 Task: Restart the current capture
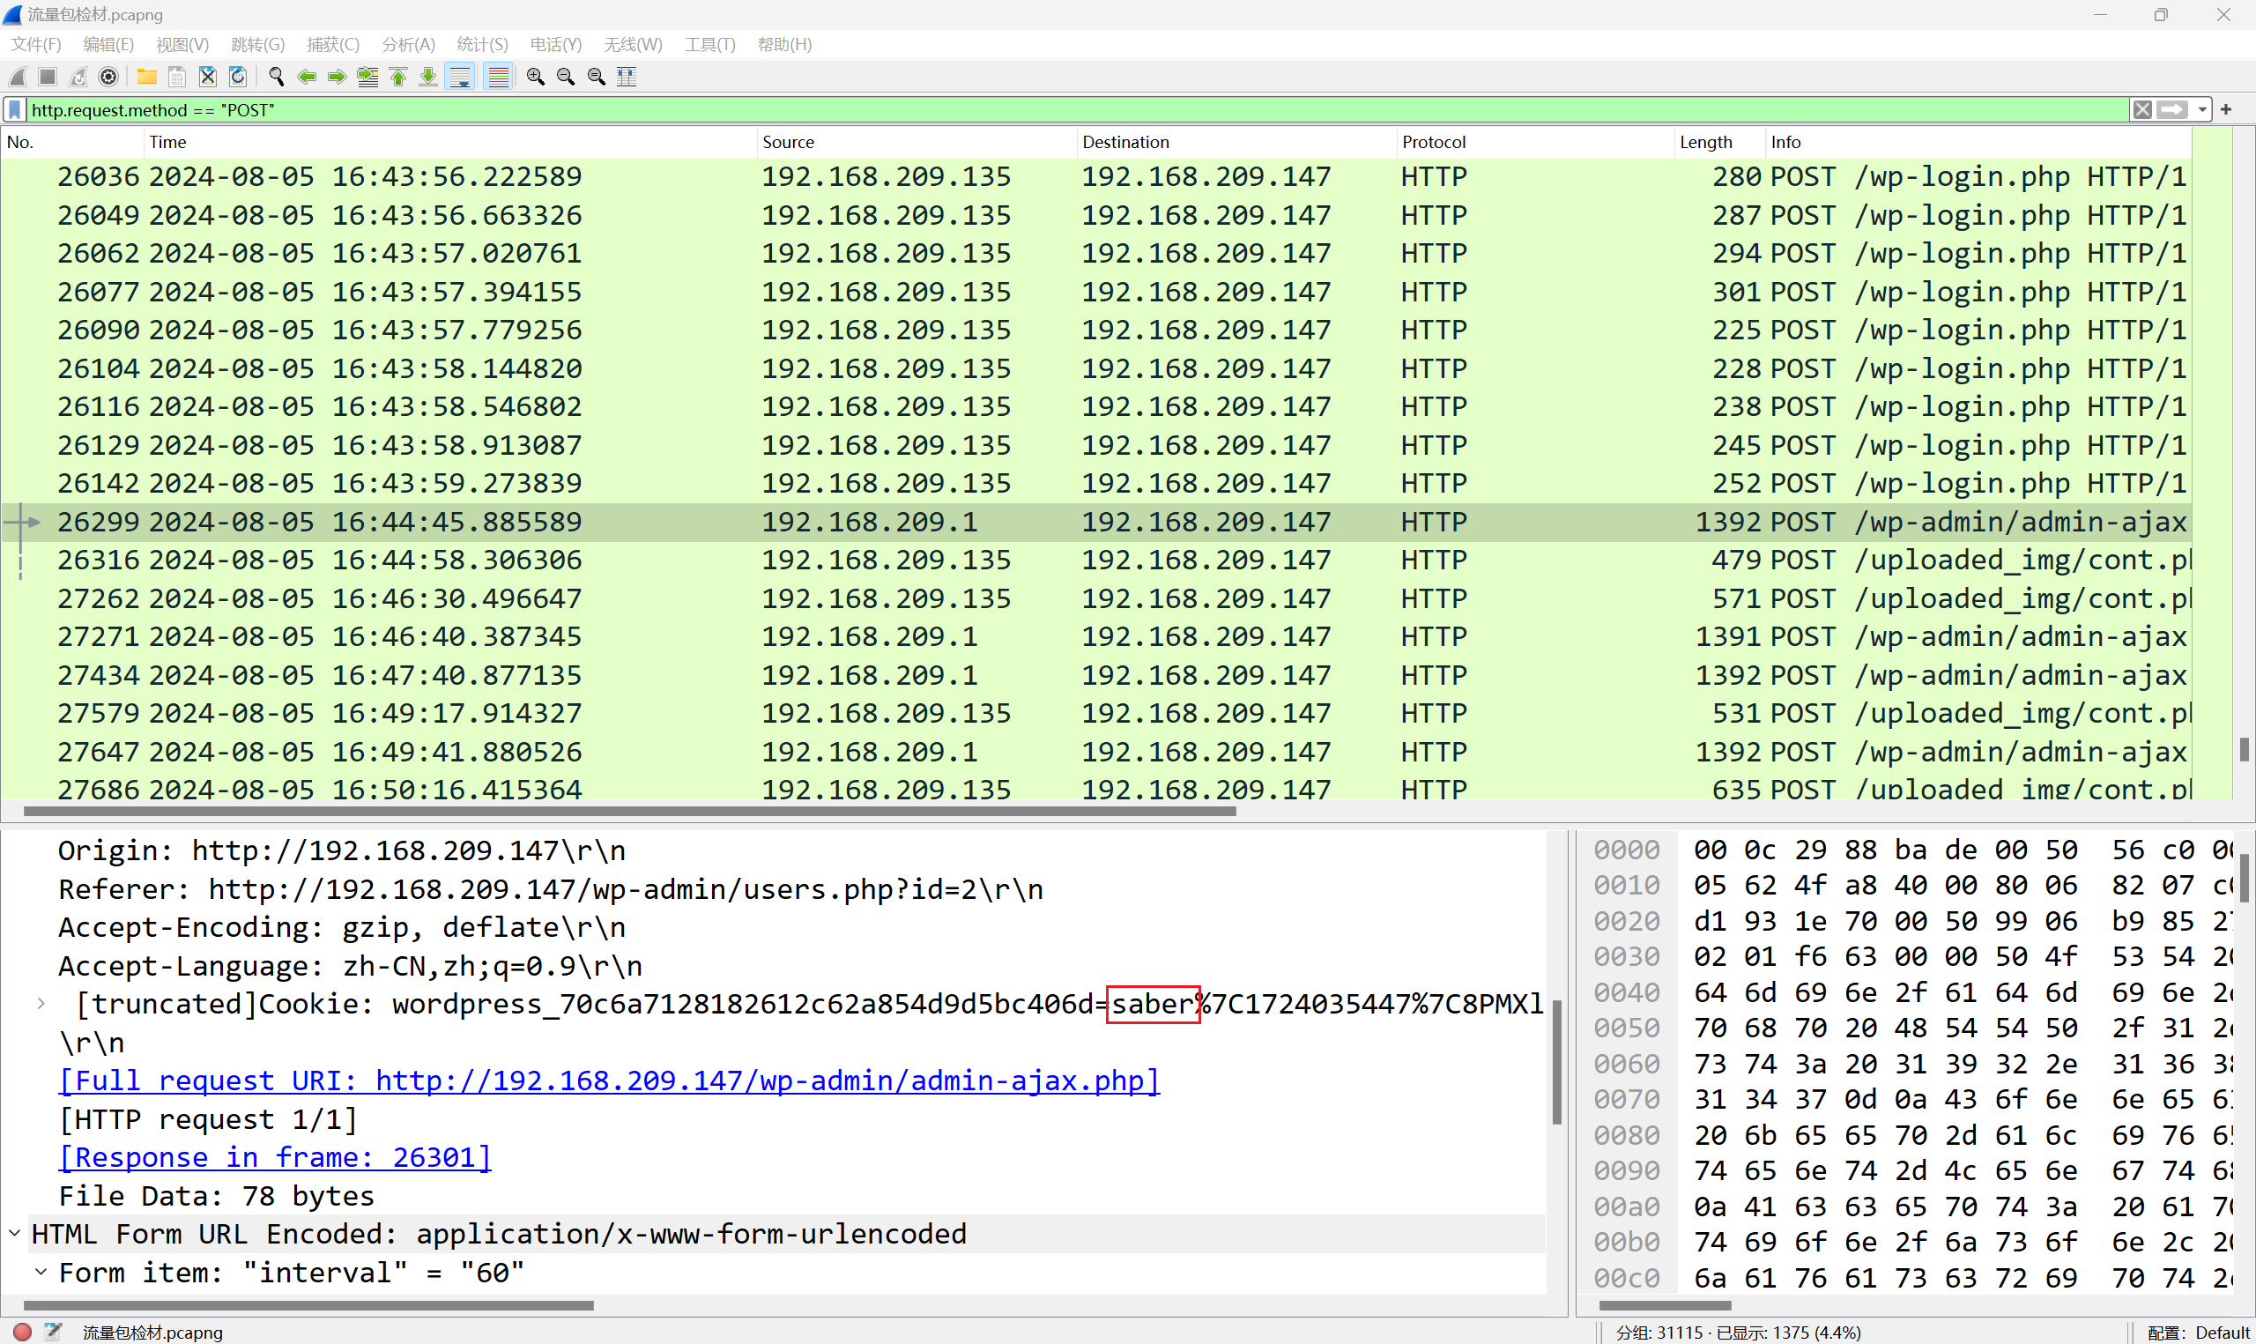pos(78,77)
